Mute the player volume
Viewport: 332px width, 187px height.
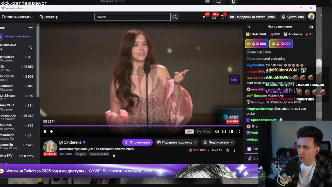point(52,131)
